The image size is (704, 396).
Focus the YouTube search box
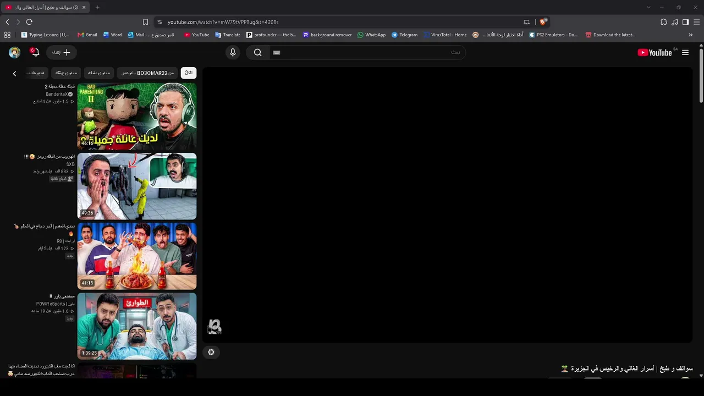(367, 52)
